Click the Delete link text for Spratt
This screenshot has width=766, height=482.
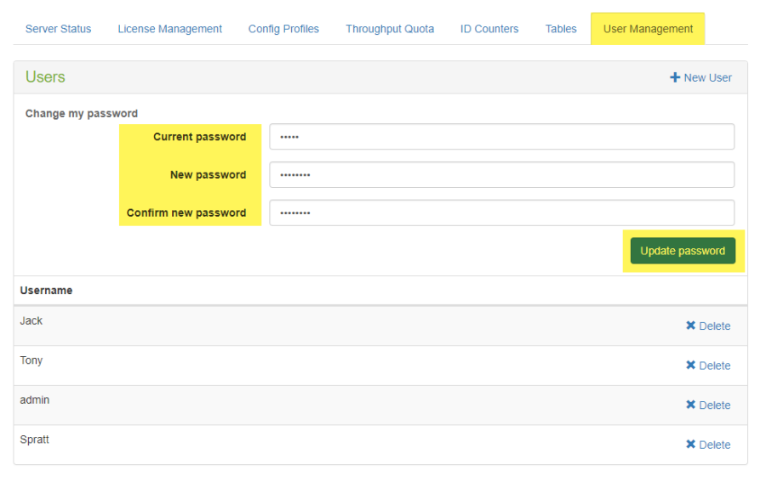point(714,445)
